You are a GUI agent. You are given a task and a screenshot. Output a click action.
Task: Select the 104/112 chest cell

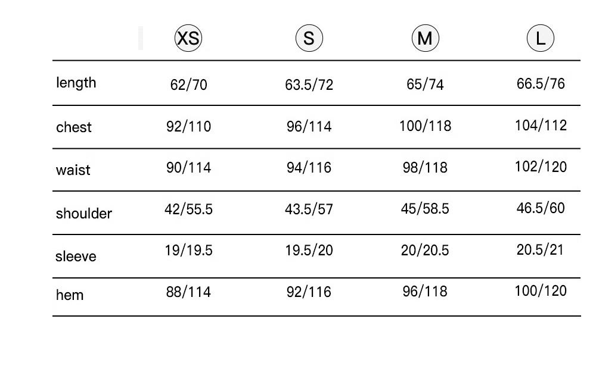click(x=541, y=126)
